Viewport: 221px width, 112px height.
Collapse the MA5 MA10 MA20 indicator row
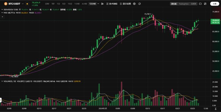2,13
